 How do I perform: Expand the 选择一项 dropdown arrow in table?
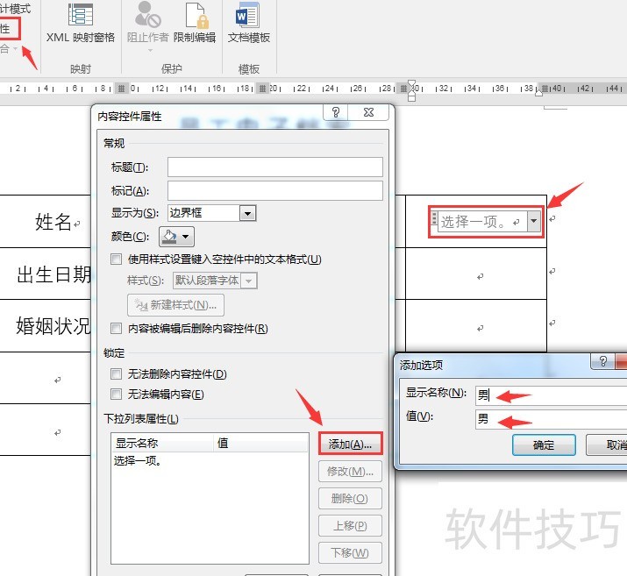(x=534, y=221)
